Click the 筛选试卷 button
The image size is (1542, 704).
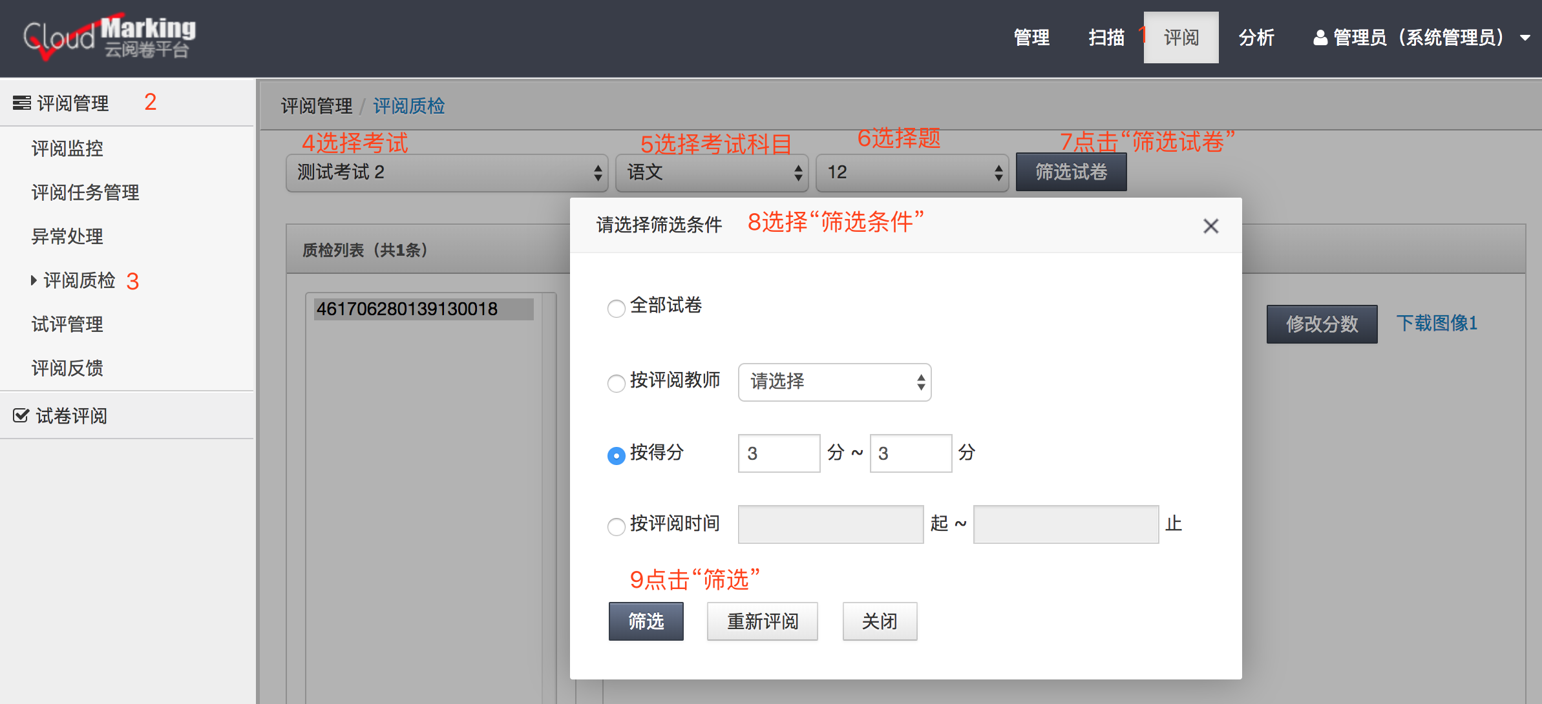(x=1071, y=172)
